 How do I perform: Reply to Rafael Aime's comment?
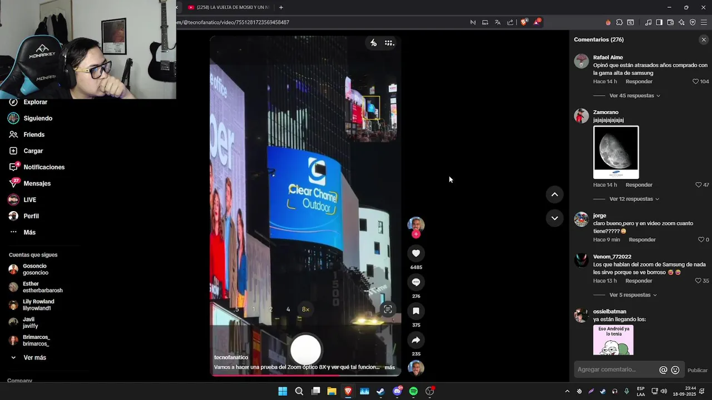(639, 82)
